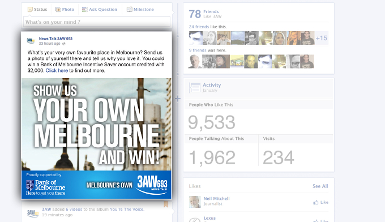Image resolution: width=385 pixels, height=222 pixels.
Task: Click the Lexus logo thumbnail
Action: [195, 219]
